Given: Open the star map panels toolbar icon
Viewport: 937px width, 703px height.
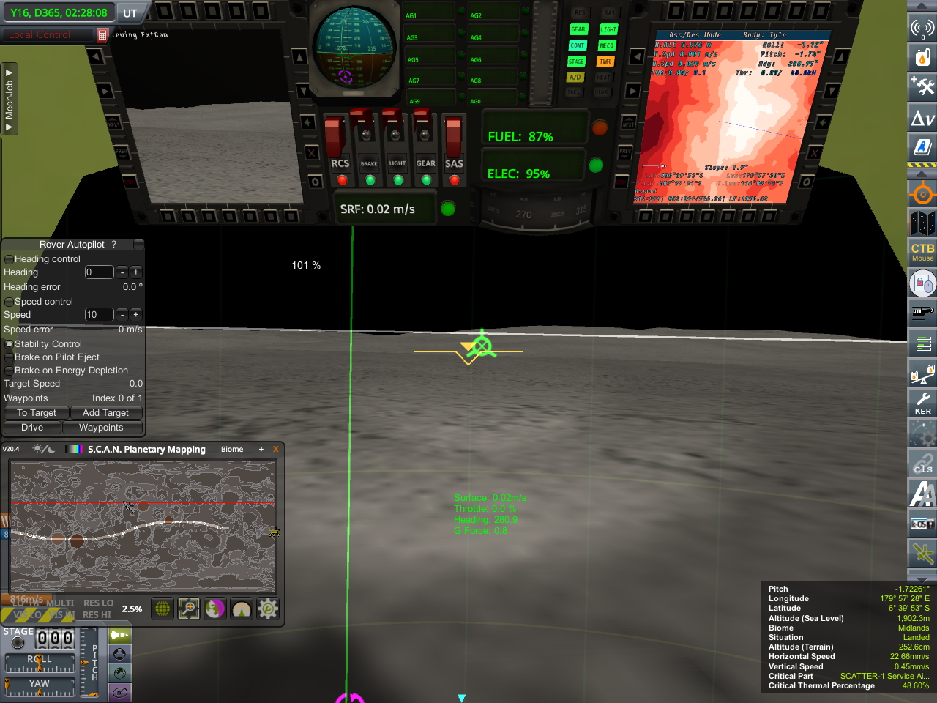Looking at the screenshot, I should 922,223.
